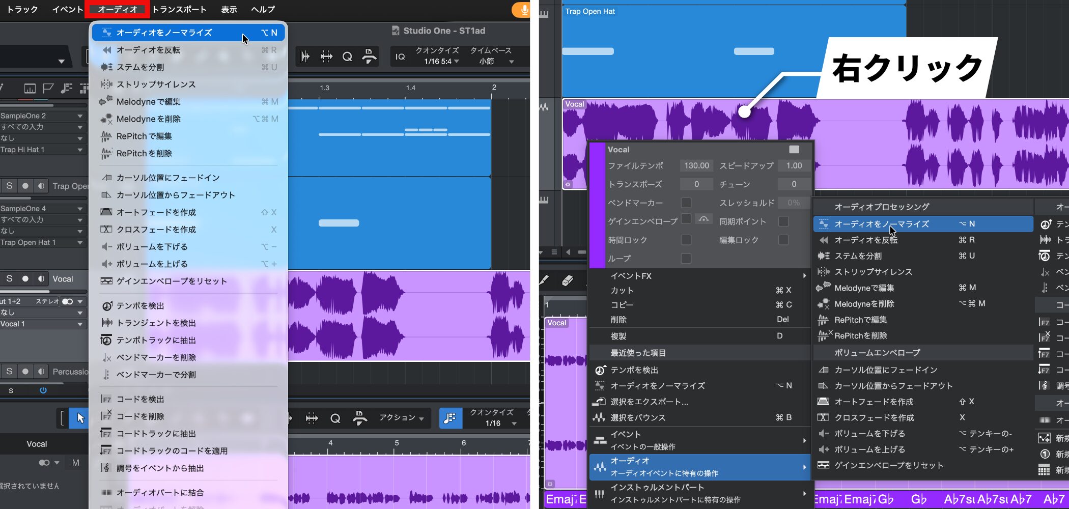Click the orange microphone icon

click(x=522, y=10)
